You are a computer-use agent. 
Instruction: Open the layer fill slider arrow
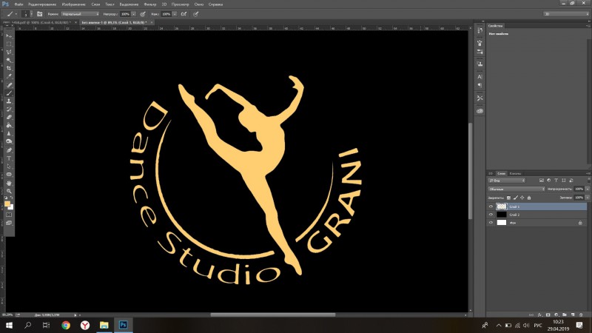(588, 198)
